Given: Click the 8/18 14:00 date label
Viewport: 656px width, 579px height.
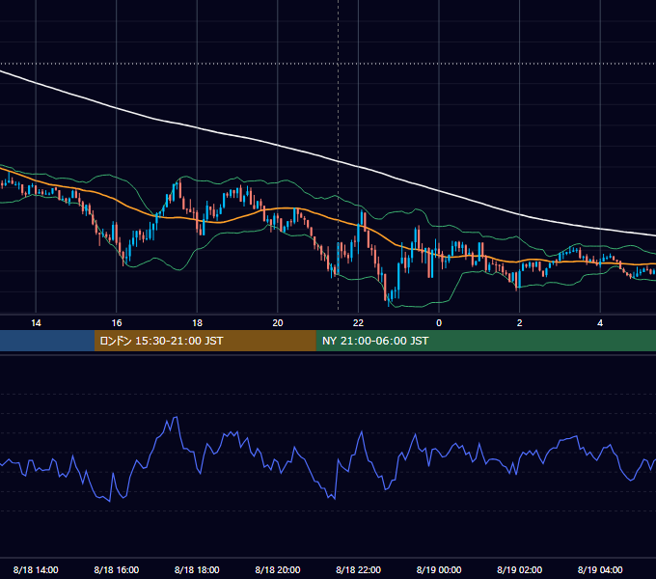Looking at the screenshot, I should click(36, 569).
